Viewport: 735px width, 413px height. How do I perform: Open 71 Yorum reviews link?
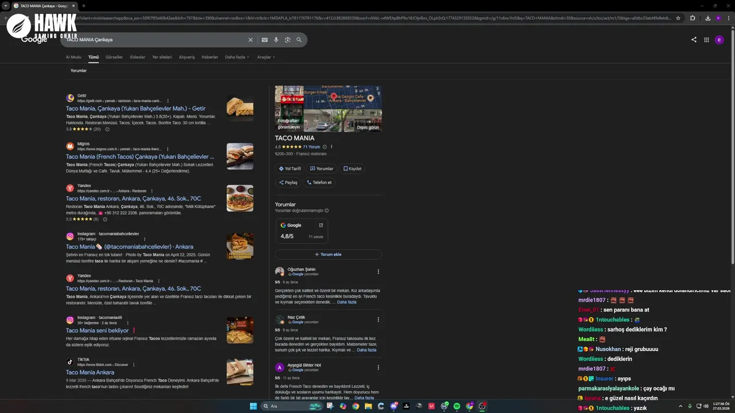[311, 147]
